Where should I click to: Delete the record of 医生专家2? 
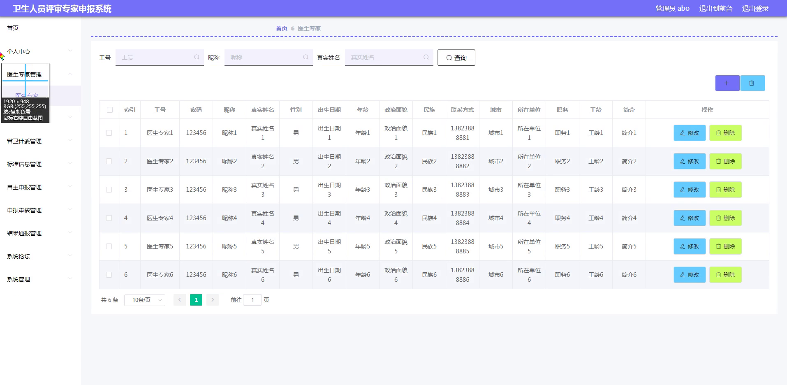tap(725, 161)
